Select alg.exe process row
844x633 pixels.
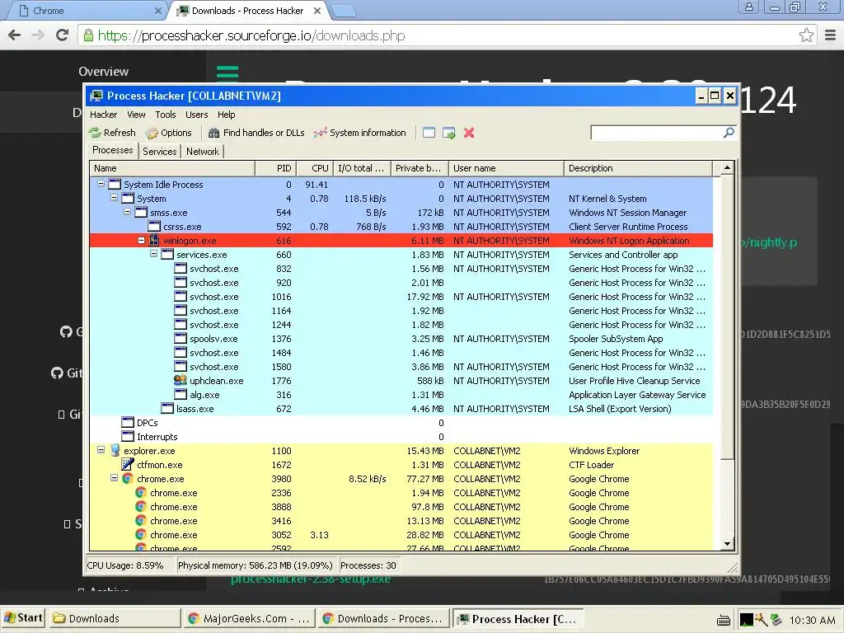click(401, 395)
